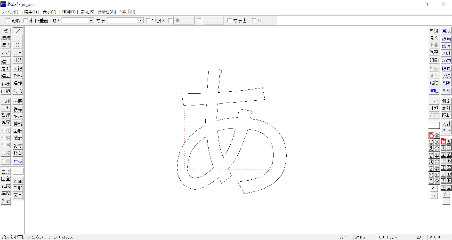Select the 連線 continuous line tool

18,83
